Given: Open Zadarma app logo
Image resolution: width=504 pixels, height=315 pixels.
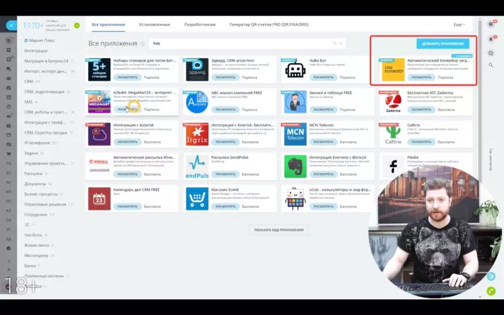Looking at the screenshot, I should 393,102.
